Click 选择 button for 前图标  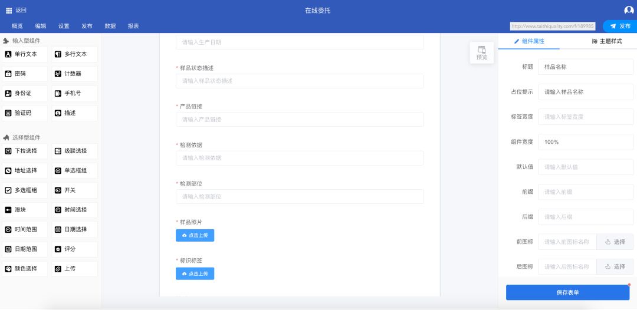coord(615,242)
